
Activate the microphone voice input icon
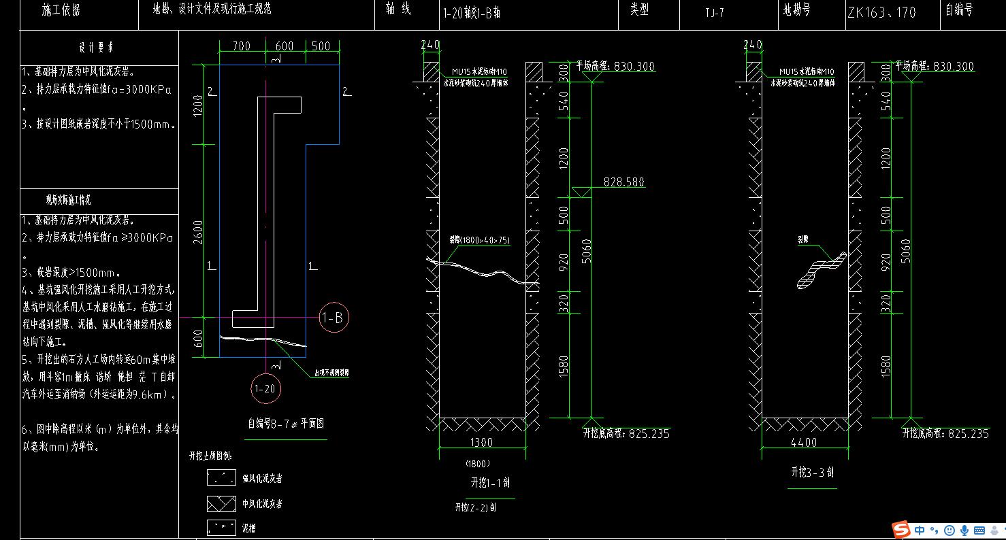964,530
